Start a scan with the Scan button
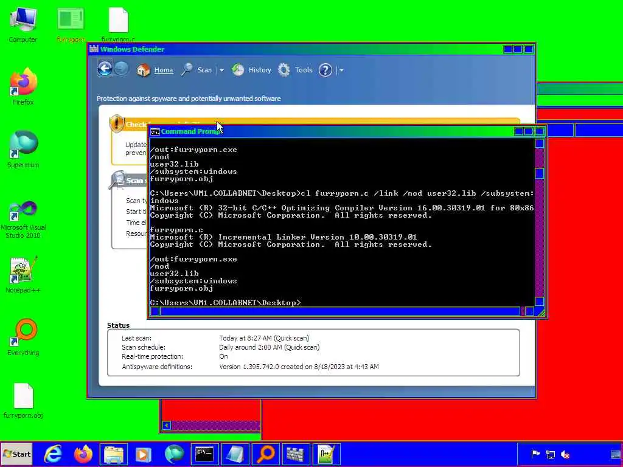 pos(204,70)
